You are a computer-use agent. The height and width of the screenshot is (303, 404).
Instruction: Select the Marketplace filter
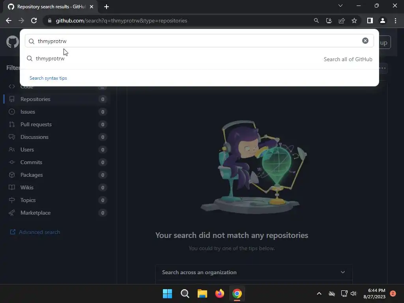click(57, 213)
